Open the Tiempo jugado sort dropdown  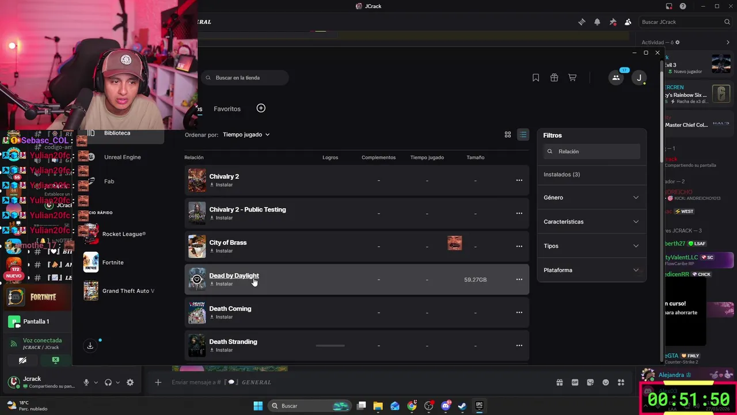[x=246, y=134]
